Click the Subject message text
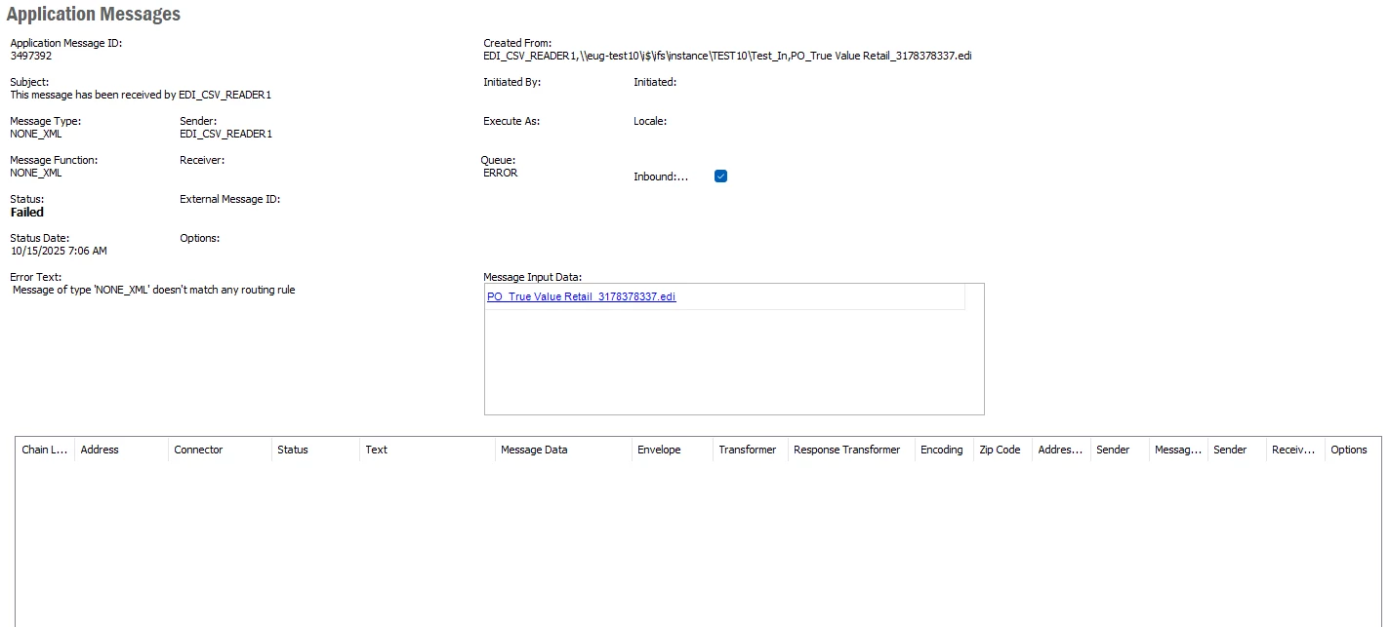Viewport: 1390px width, 627px height. click(x=141, y=96)
